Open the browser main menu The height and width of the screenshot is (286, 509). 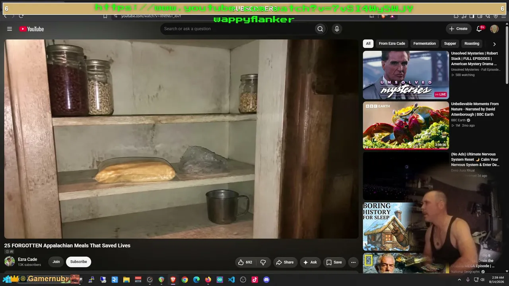click(x=504, y=16)
